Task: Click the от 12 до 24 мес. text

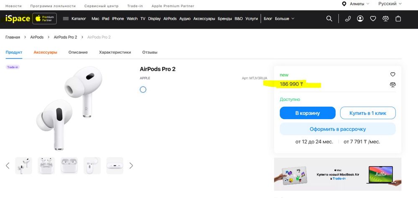Action: (x=314, y=142)
